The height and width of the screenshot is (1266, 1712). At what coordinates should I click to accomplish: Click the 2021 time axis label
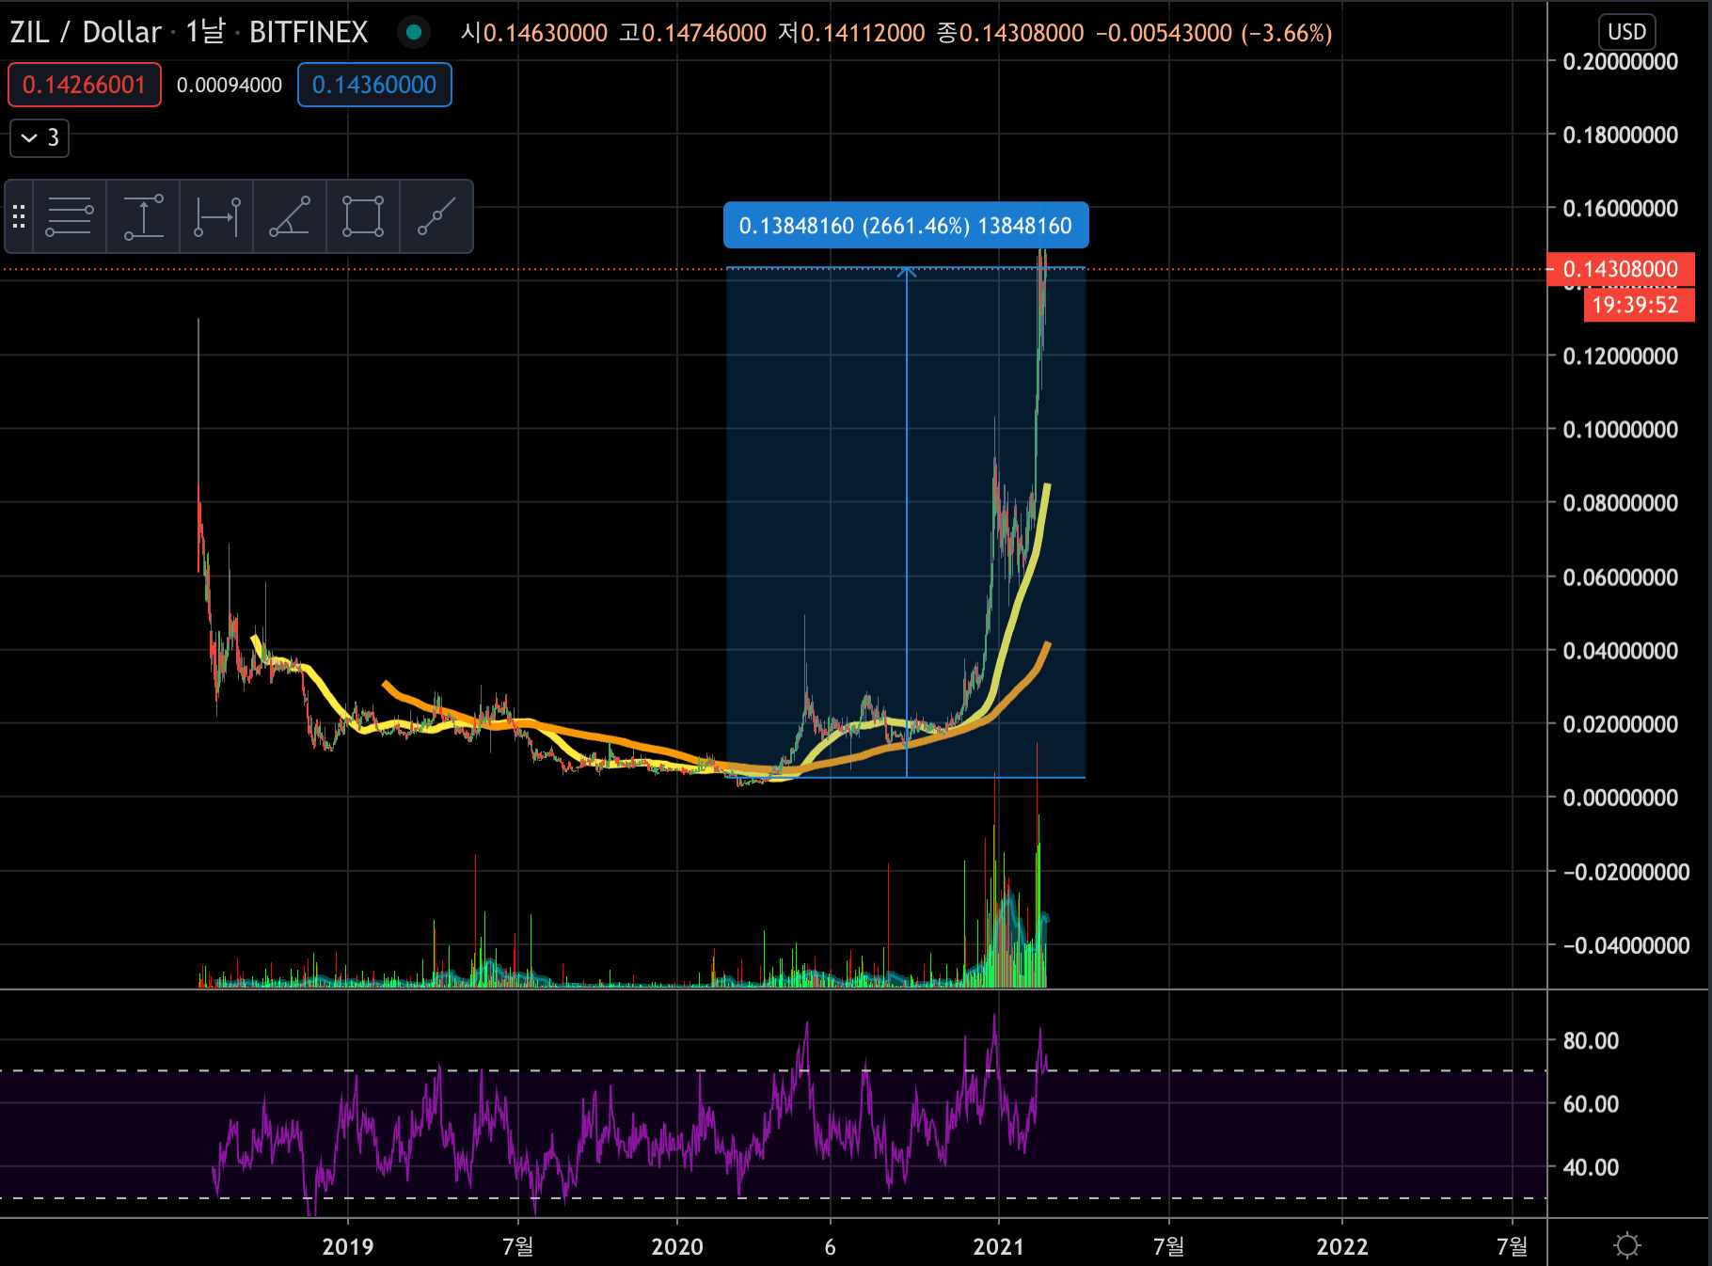click(x=999, y=1246)
